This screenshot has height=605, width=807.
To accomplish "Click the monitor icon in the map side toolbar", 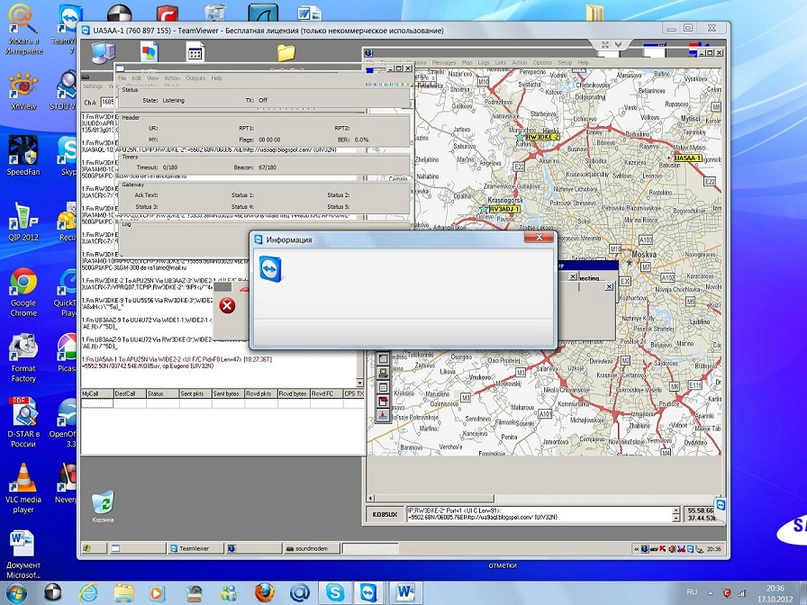I will click(383, 373).
